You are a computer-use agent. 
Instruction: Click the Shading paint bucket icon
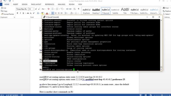71,13
